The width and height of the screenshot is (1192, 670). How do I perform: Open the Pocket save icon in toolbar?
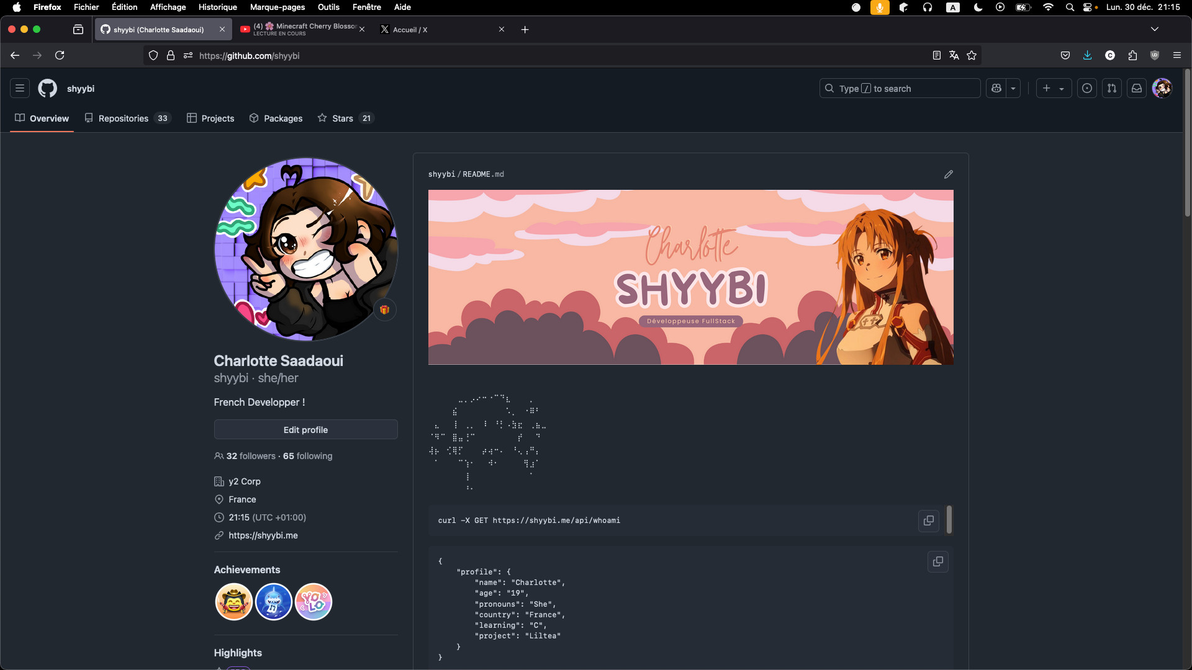(1065, 56)
